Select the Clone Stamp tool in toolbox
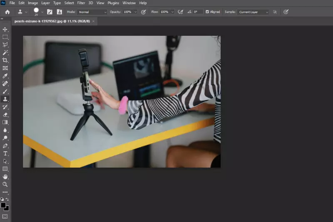This screenshot has height=222, width=333. 5,99
